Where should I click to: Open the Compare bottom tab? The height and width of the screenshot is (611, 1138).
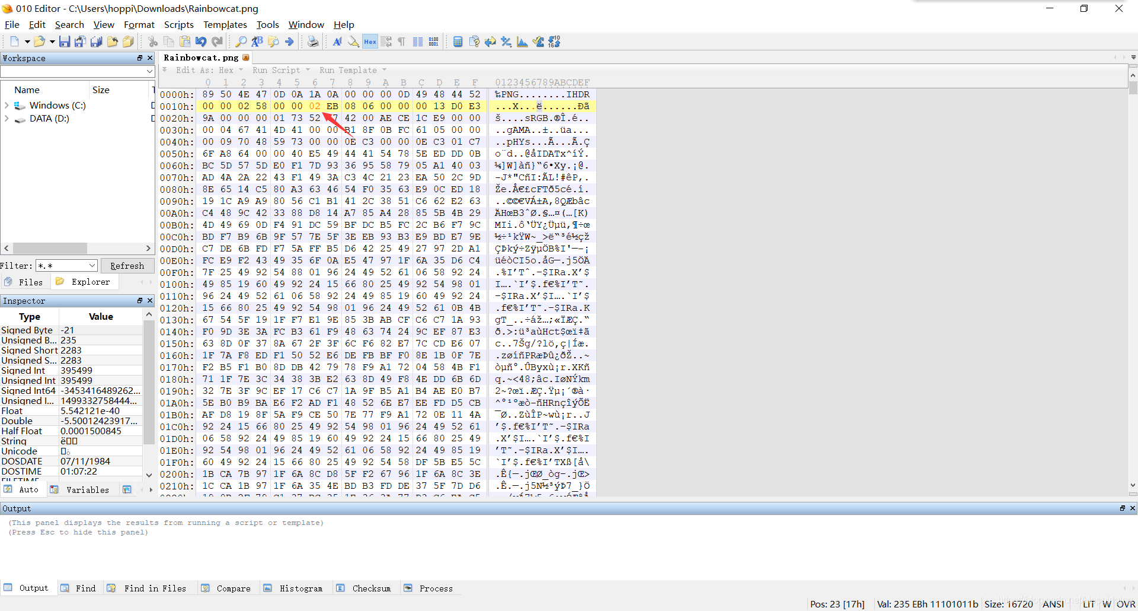pyautogui.click(x=226, y=588)
